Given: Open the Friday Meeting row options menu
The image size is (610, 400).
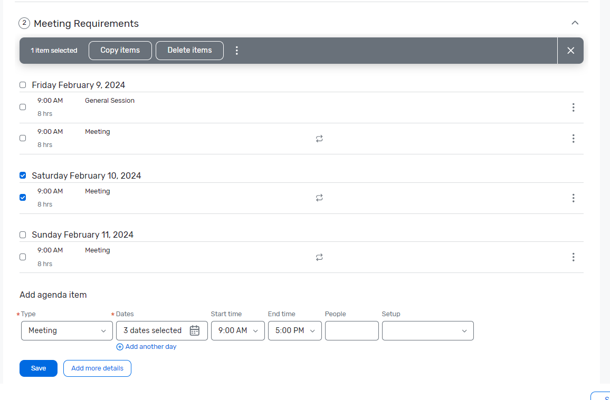Looking at the screenshot, I should [573, 139].
